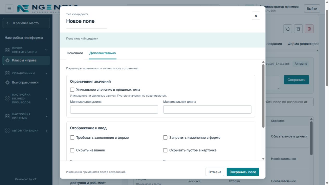Click the field search box behind dialog
Screen dimensions: 329x185
coord(289,102)
